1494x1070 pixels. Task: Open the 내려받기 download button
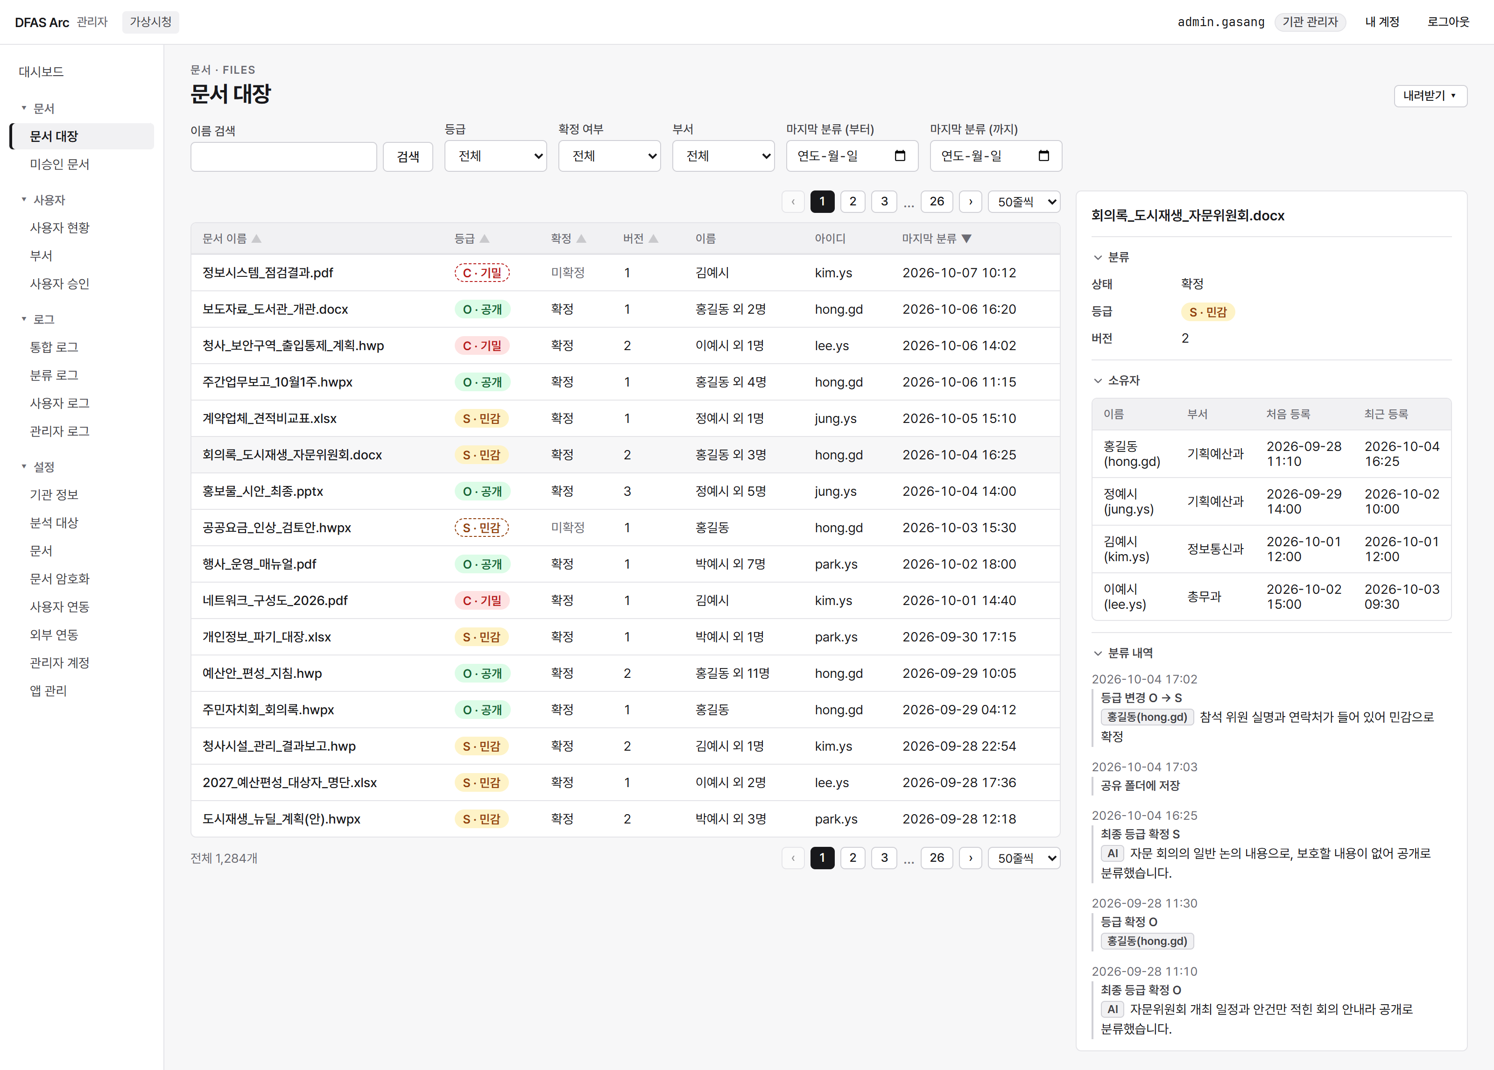pos(1430,96)
